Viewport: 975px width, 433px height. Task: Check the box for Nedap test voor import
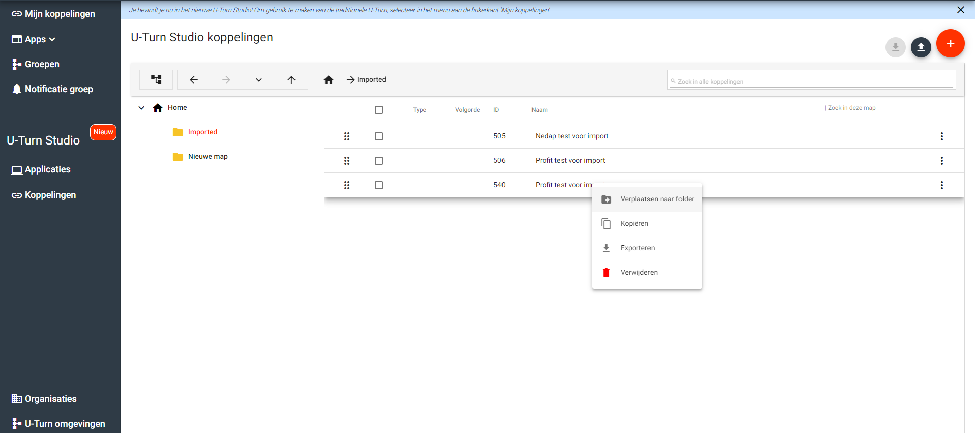pos(379,136)
